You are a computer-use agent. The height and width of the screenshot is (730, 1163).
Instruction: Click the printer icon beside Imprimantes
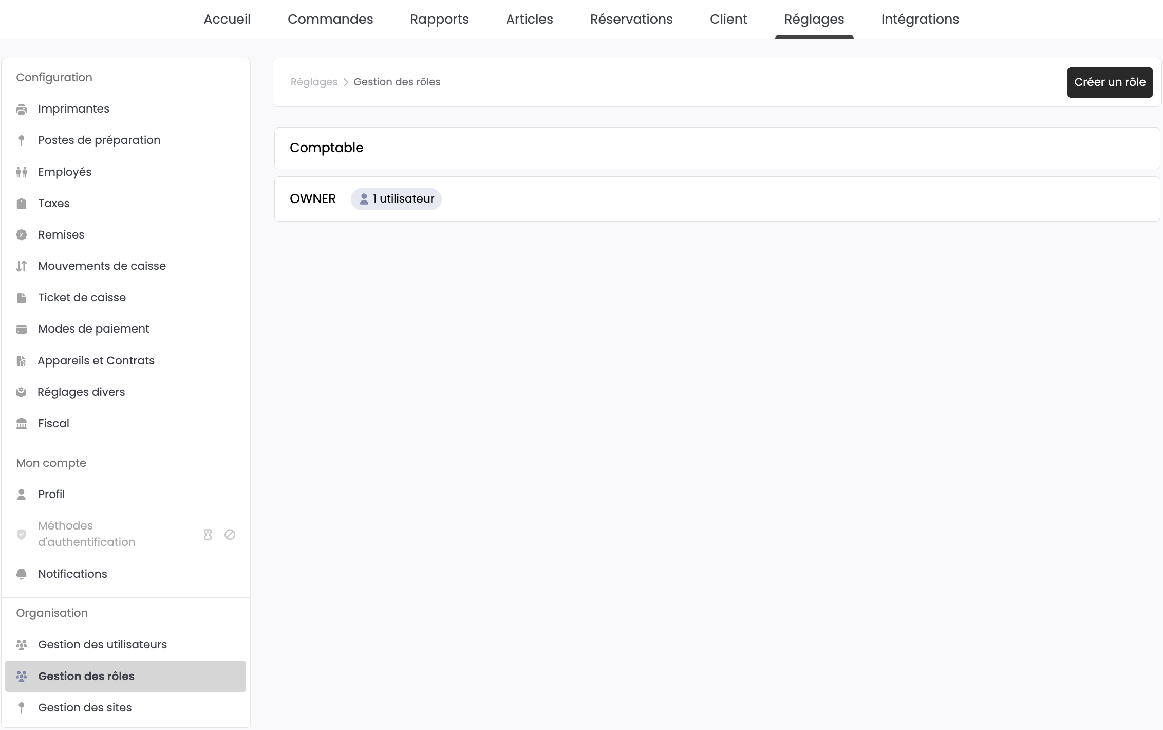(x=22, y=109)
